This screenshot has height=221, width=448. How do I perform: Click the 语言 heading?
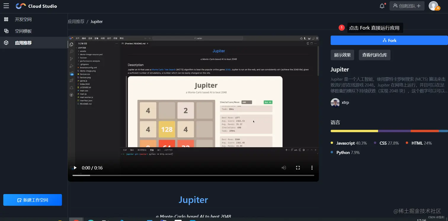click(x=335, y=122)
